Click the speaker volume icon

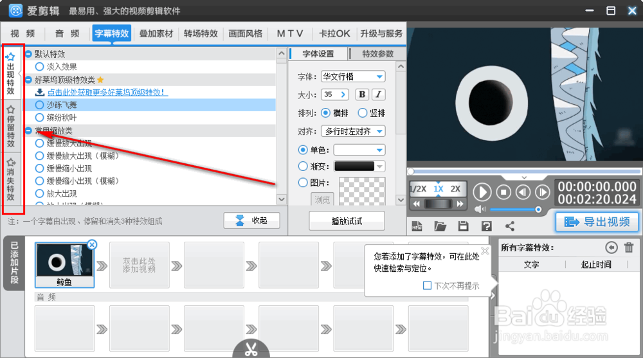480,209
